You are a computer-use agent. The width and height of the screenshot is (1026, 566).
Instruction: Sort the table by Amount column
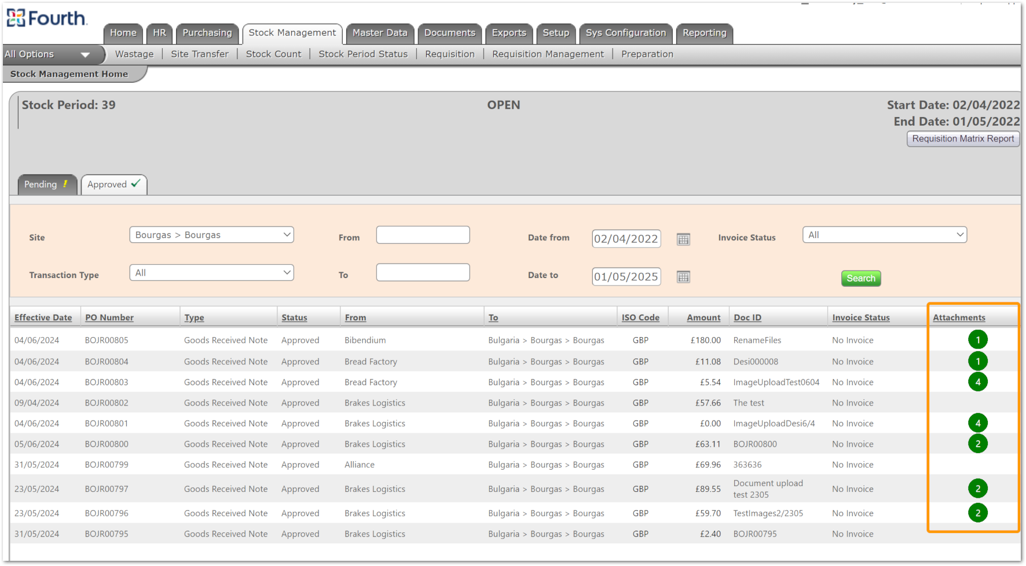[x=703, y=317]
